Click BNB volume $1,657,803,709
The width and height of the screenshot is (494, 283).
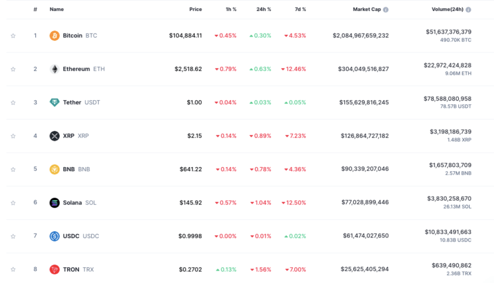(450, 165)
